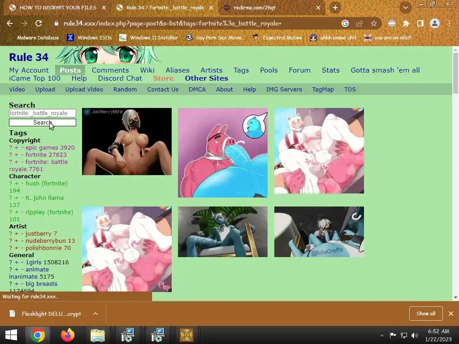Viewport: 459px width, 344px height.
Task: Select the Posts menu item
Action: pyautogui.click(x=70, y=70)
